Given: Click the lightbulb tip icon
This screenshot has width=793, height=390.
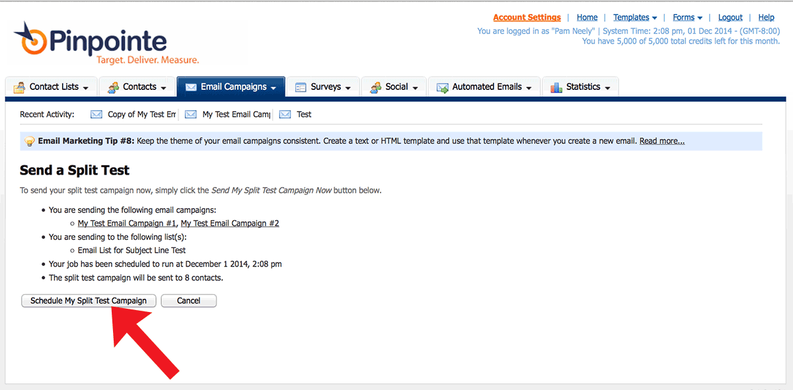Looking at the screenshot, I should pos(30,141).
